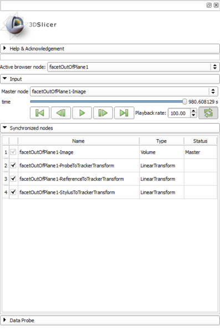Click the playback rate value field

pos(179,113)
